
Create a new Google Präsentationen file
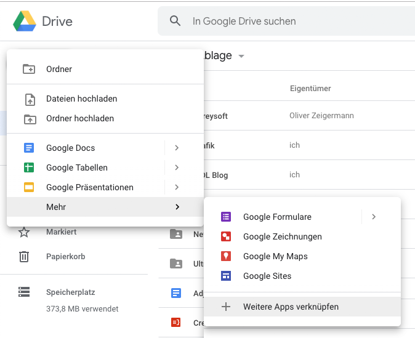(86, 187)
